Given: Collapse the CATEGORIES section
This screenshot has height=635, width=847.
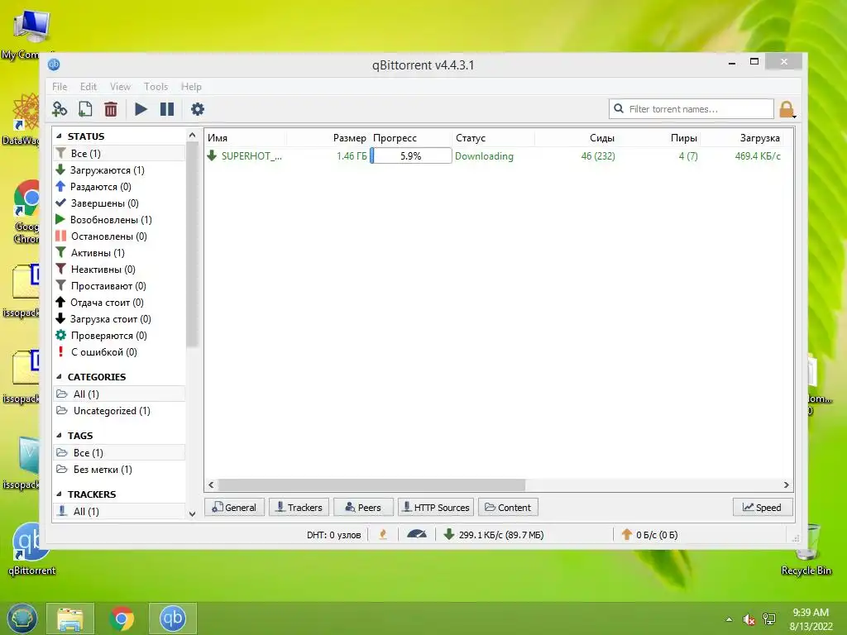Looking at the screenshot, I should pyautogui.click(x=59, y=377).
